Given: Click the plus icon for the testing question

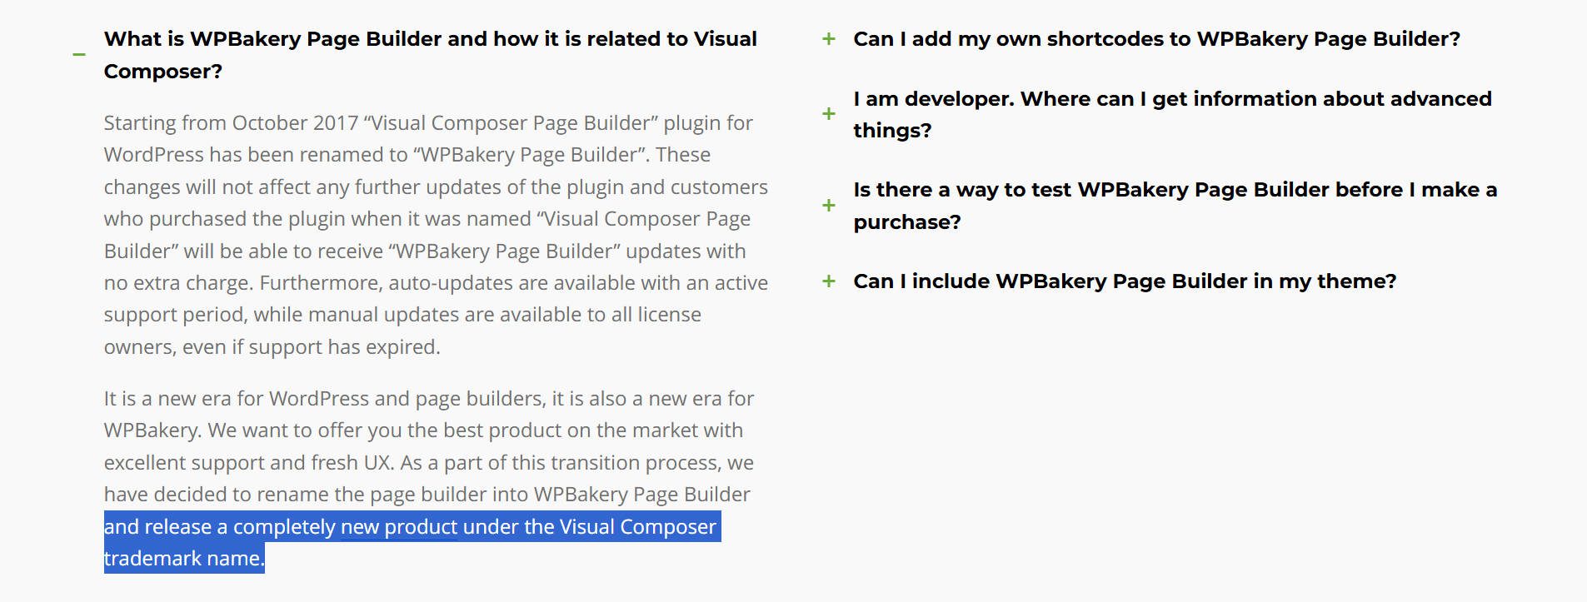Looking at the screenshot, I should [829, 206].
